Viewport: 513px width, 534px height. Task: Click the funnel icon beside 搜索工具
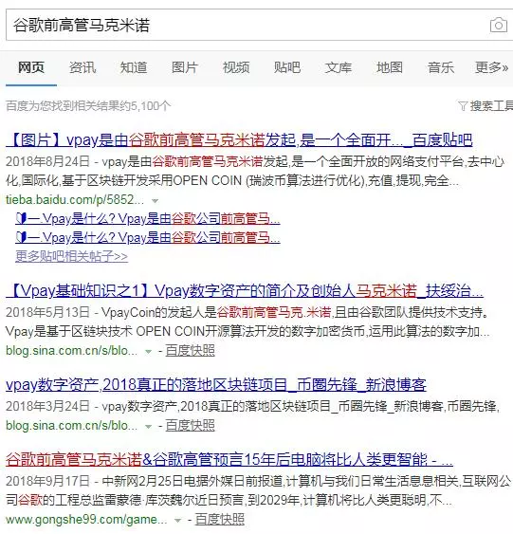point(463,106)
